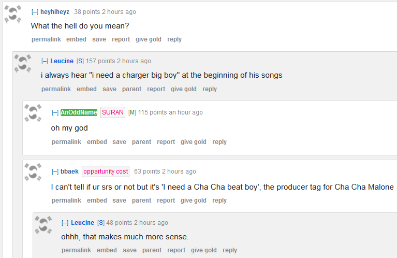
Task: Click Leucine's avatar on the charger comment
Action: tap(23, 63)
